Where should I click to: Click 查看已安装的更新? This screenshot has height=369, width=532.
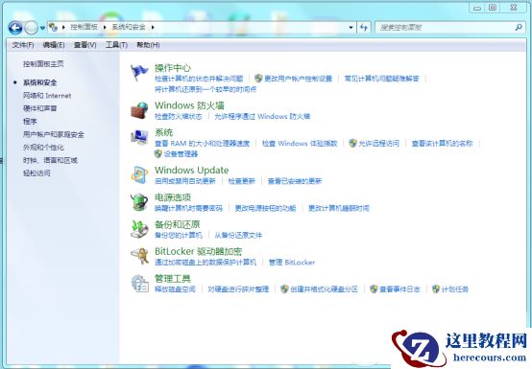point(295,181)
